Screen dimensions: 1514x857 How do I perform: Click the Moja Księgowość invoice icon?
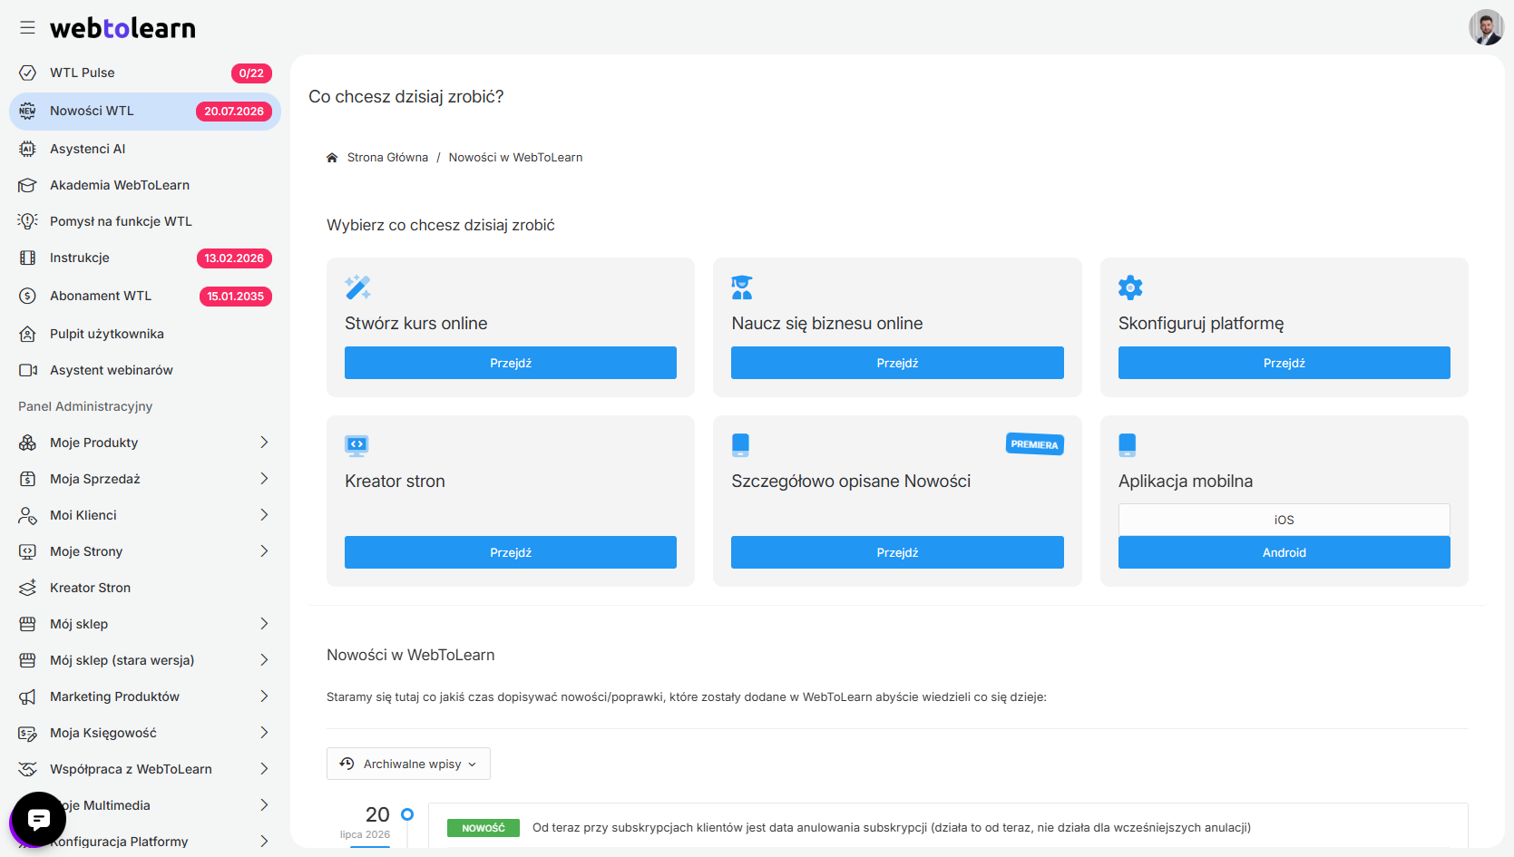27,733
